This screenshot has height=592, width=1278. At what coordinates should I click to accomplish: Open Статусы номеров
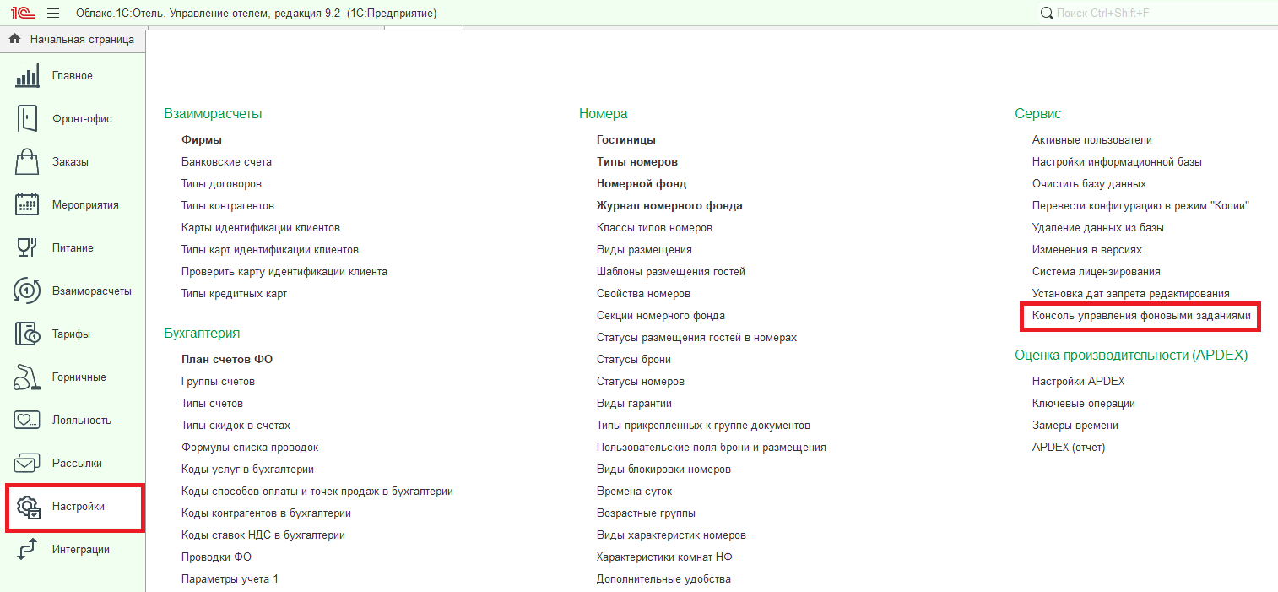[641, 381]
